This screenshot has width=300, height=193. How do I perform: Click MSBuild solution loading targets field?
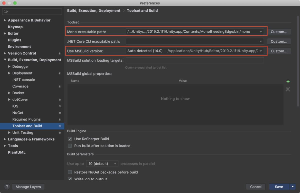tap(195, 60)
